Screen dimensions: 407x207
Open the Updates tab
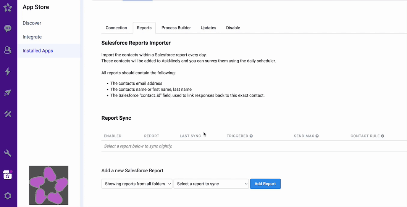click(208, 28)
